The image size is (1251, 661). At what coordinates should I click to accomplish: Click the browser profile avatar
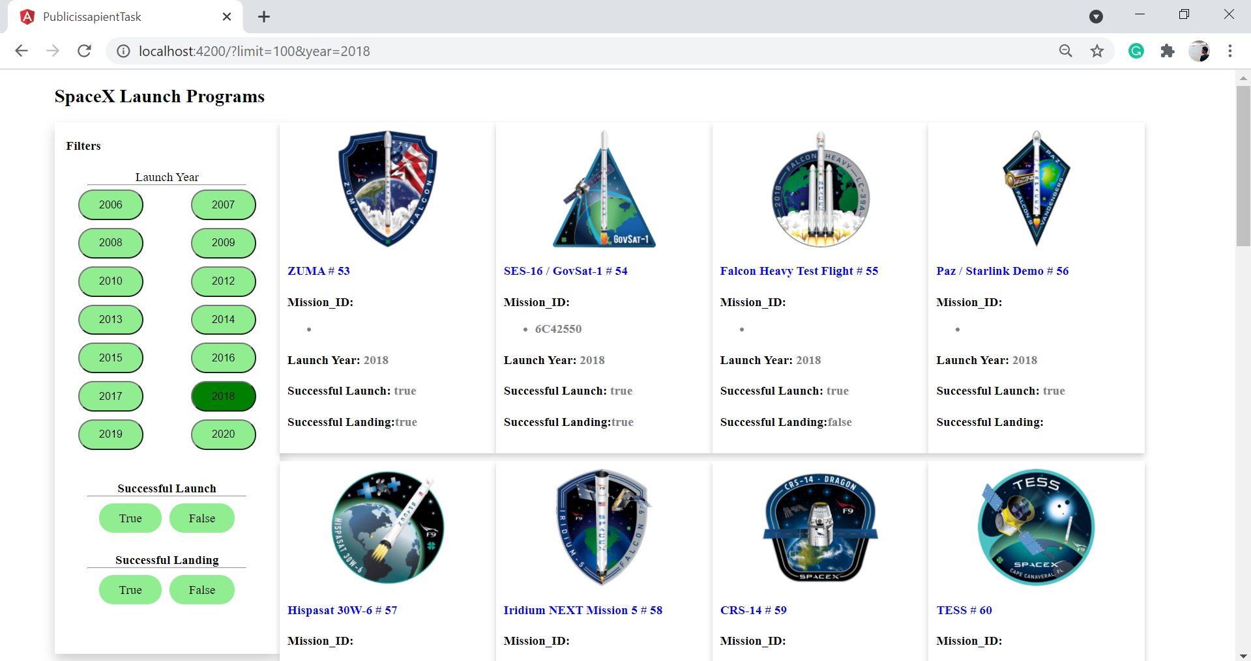coord(1200,51)
